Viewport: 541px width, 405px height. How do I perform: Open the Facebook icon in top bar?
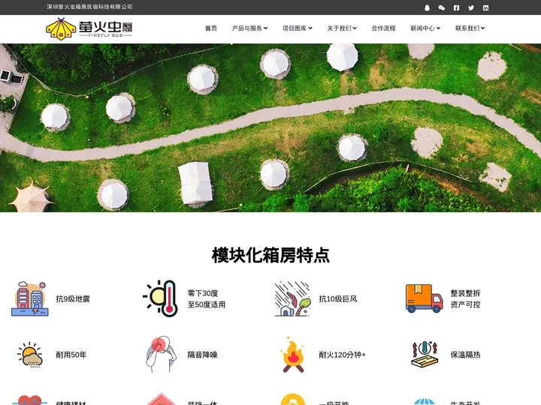coord(456,7)
